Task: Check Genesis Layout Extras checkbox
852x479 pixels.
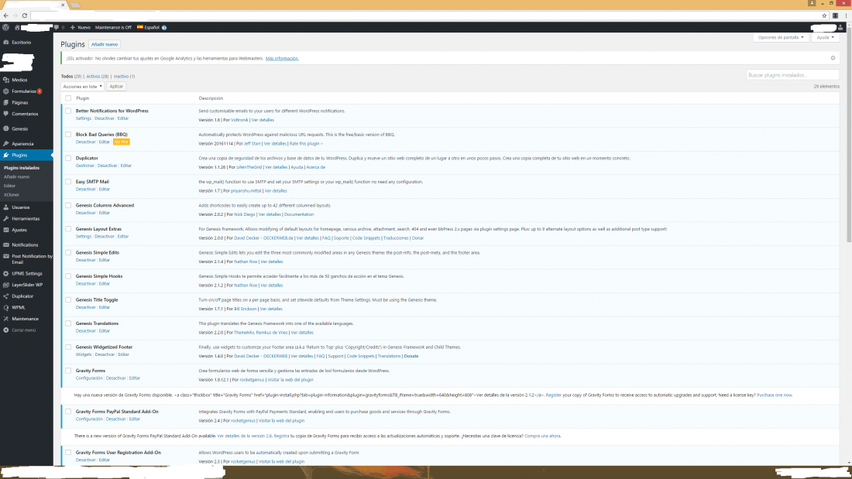Action: pyautogui.click(x=68, y=228)
